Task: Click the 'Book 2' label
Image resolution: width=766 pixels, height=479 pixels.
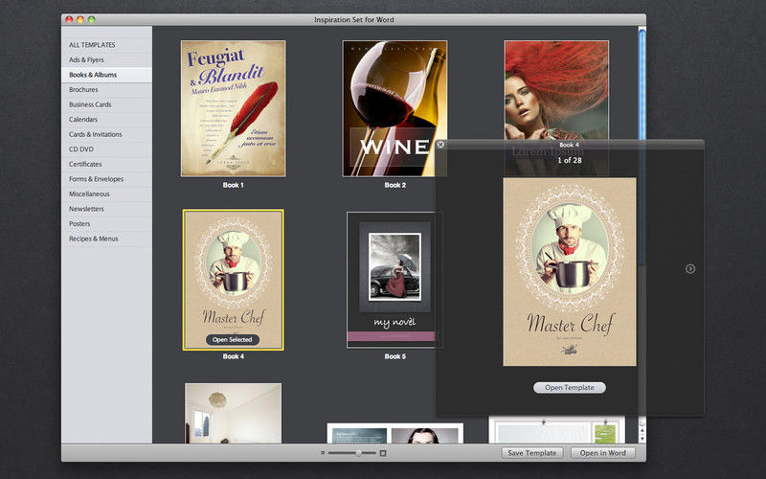Action: (x=394, y=185)
